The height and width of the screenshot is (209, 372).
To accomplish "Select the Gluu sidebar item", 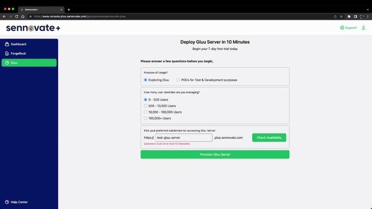I will [29, 63].
